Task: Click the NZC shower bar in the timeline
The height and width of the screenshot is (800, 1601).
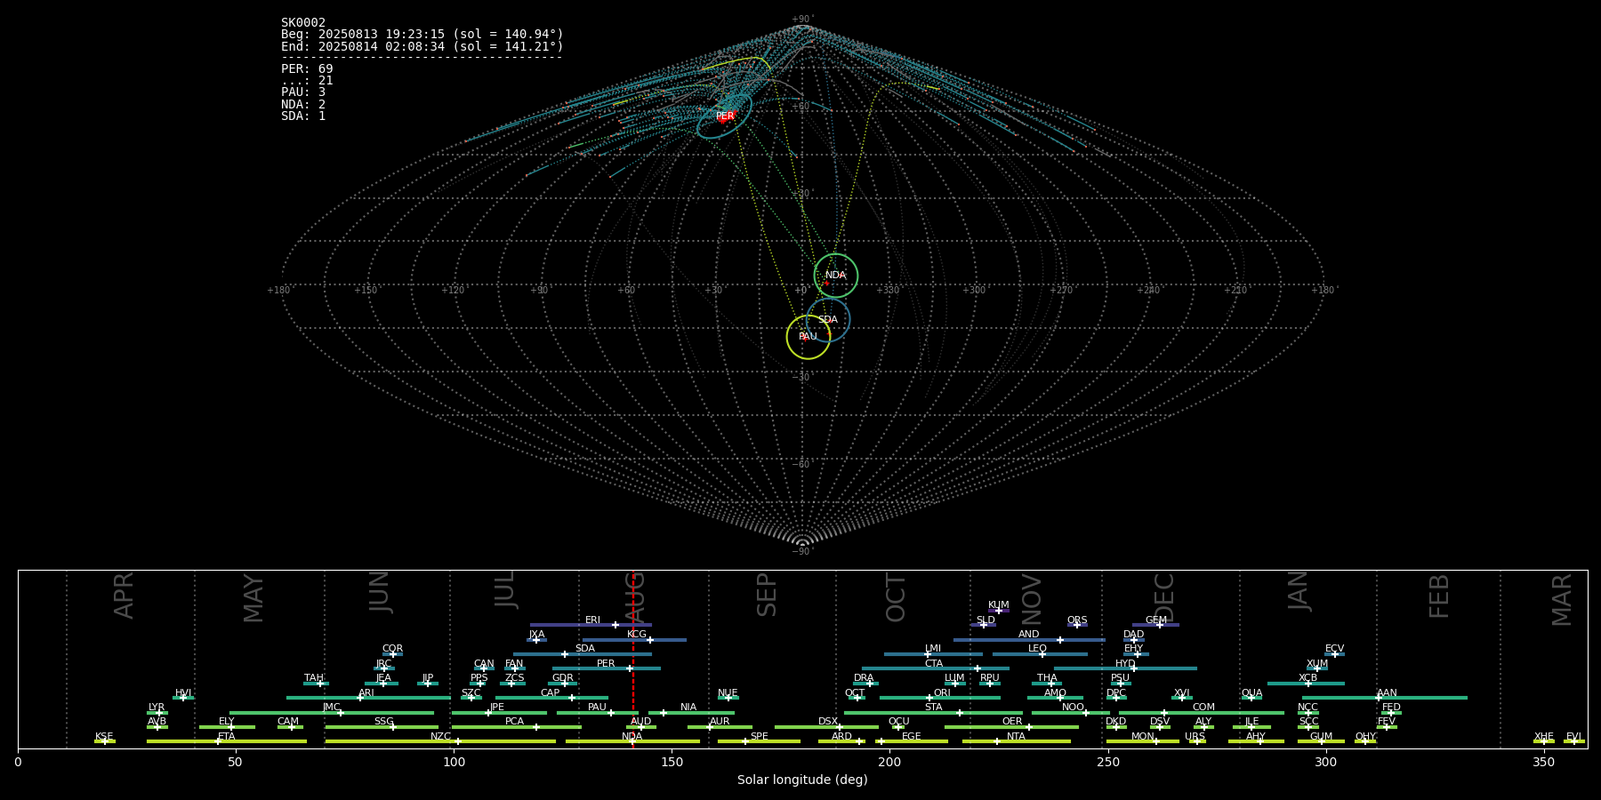Action: [440, 741]
